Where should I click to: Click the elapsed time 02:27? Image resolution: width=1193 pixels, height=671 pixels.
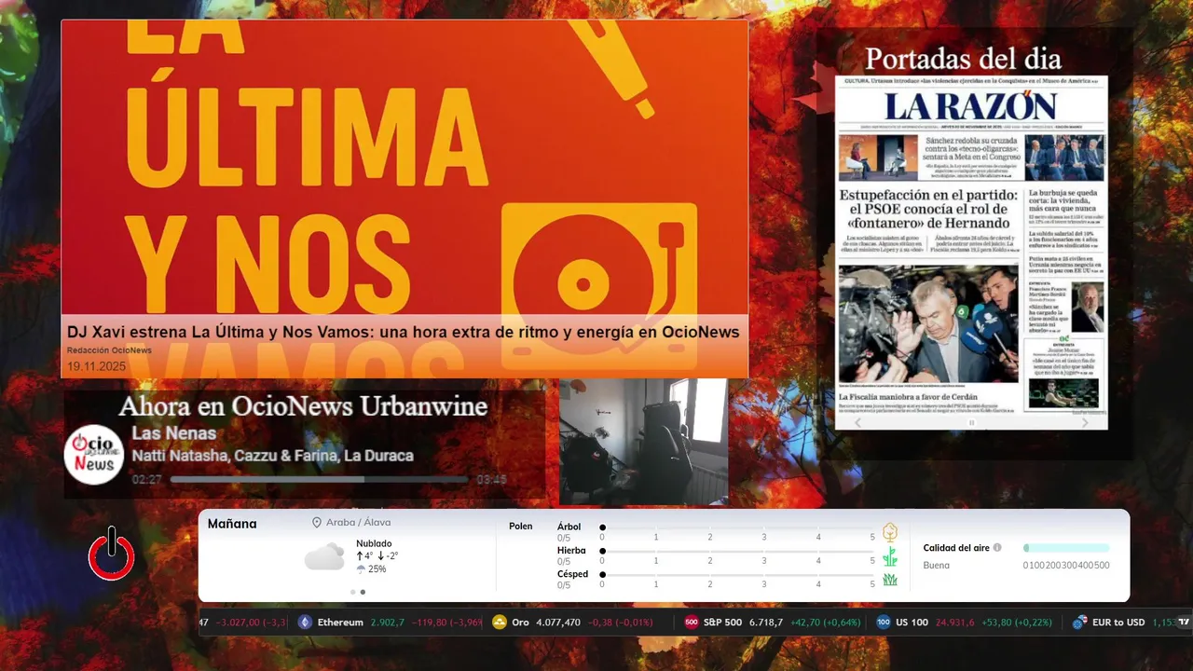pyautogui.click(x=147, y=480)
